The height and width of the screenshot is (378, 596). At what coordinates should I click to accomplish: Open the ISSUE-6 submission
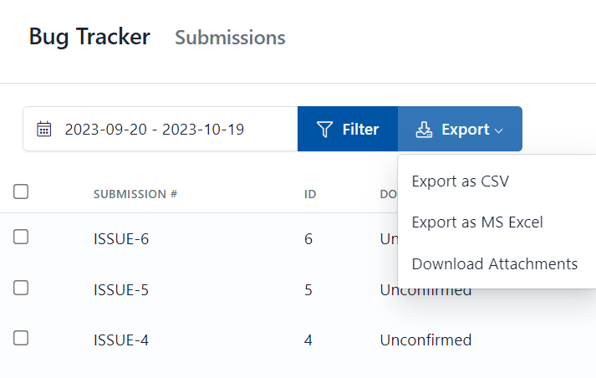[x=121, y=239]
